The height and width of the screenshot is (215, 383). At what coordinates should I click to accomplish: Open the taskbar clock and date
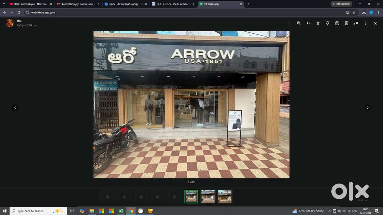pos(365,211)
